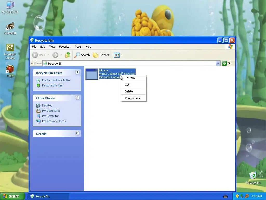Open the Edit menu

tap(43, 47)
